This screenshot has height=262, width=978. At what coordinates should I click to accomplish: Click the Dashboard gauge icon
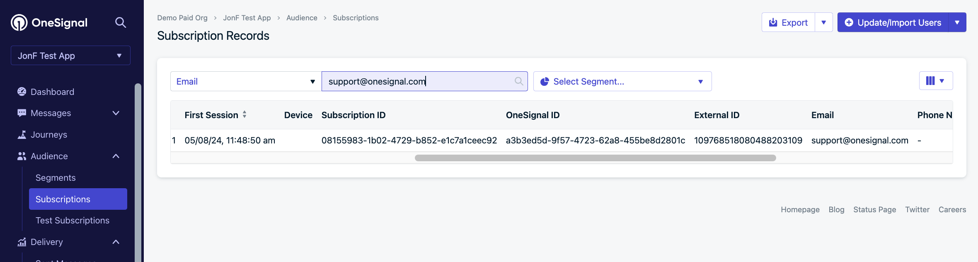pos(22,92)
